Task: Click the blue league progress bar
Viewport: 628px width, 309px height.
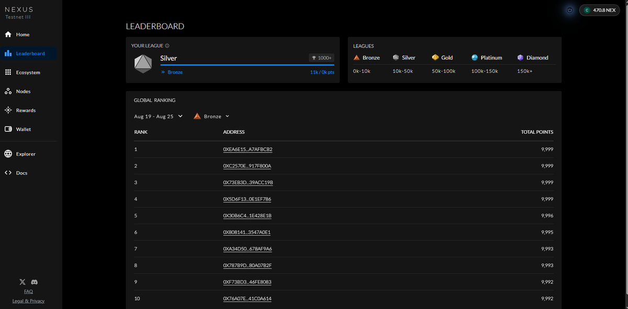Action: point(247,65)
